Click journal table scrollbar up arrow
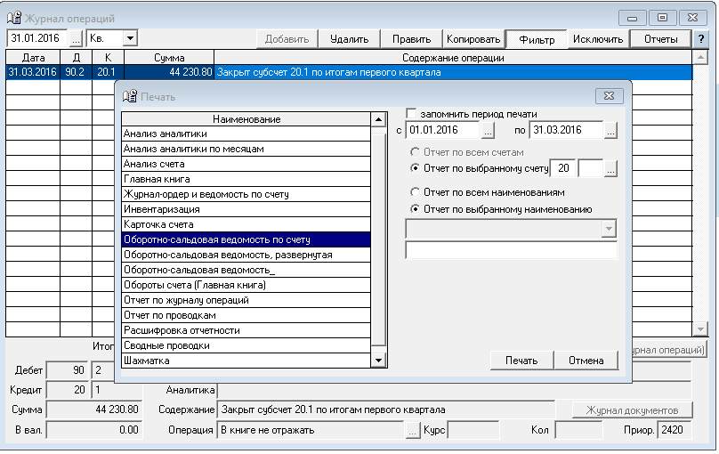Image resolution: width=719 pixels, height=454 pixels. tap(700, 57)
